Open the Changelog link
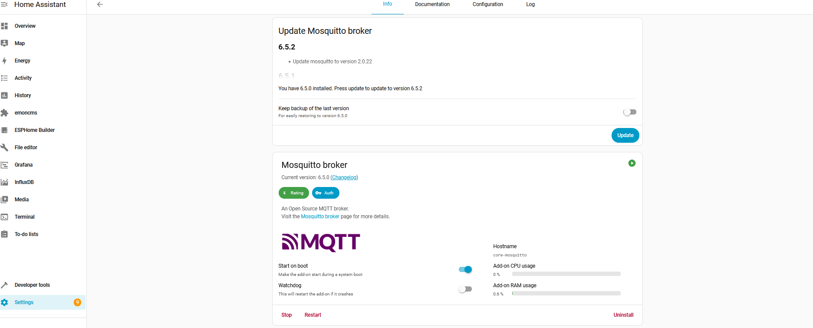Image resolution: width=813 pixels, height=328 pixels. point(344,177)
